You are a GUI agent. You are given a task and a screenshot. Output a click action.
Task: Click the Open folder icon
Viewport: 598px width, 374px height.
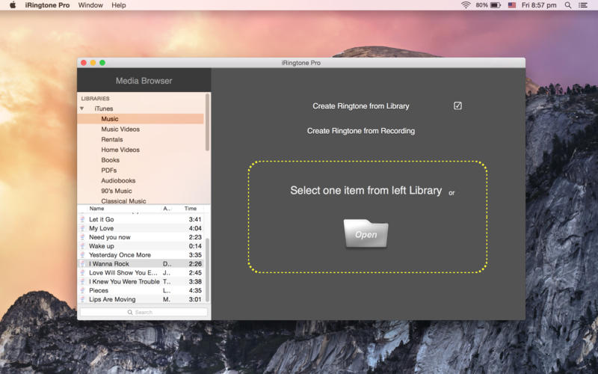point(366,233)
